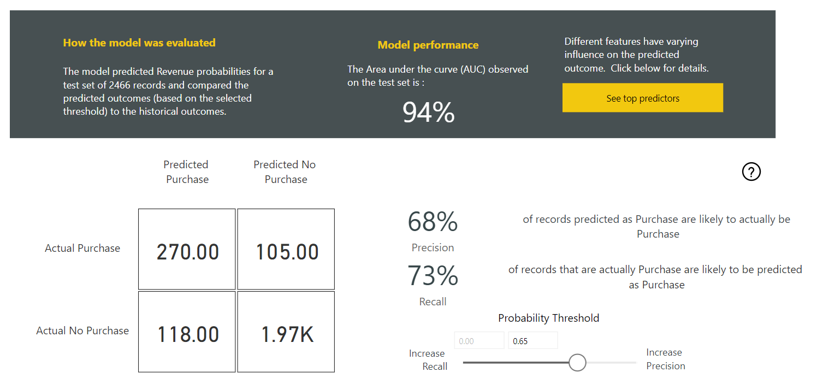This screenshot has height=384, width=817.
Task: Click the See top predictors button
Action: pyautogui.click(x=642, y=97)
